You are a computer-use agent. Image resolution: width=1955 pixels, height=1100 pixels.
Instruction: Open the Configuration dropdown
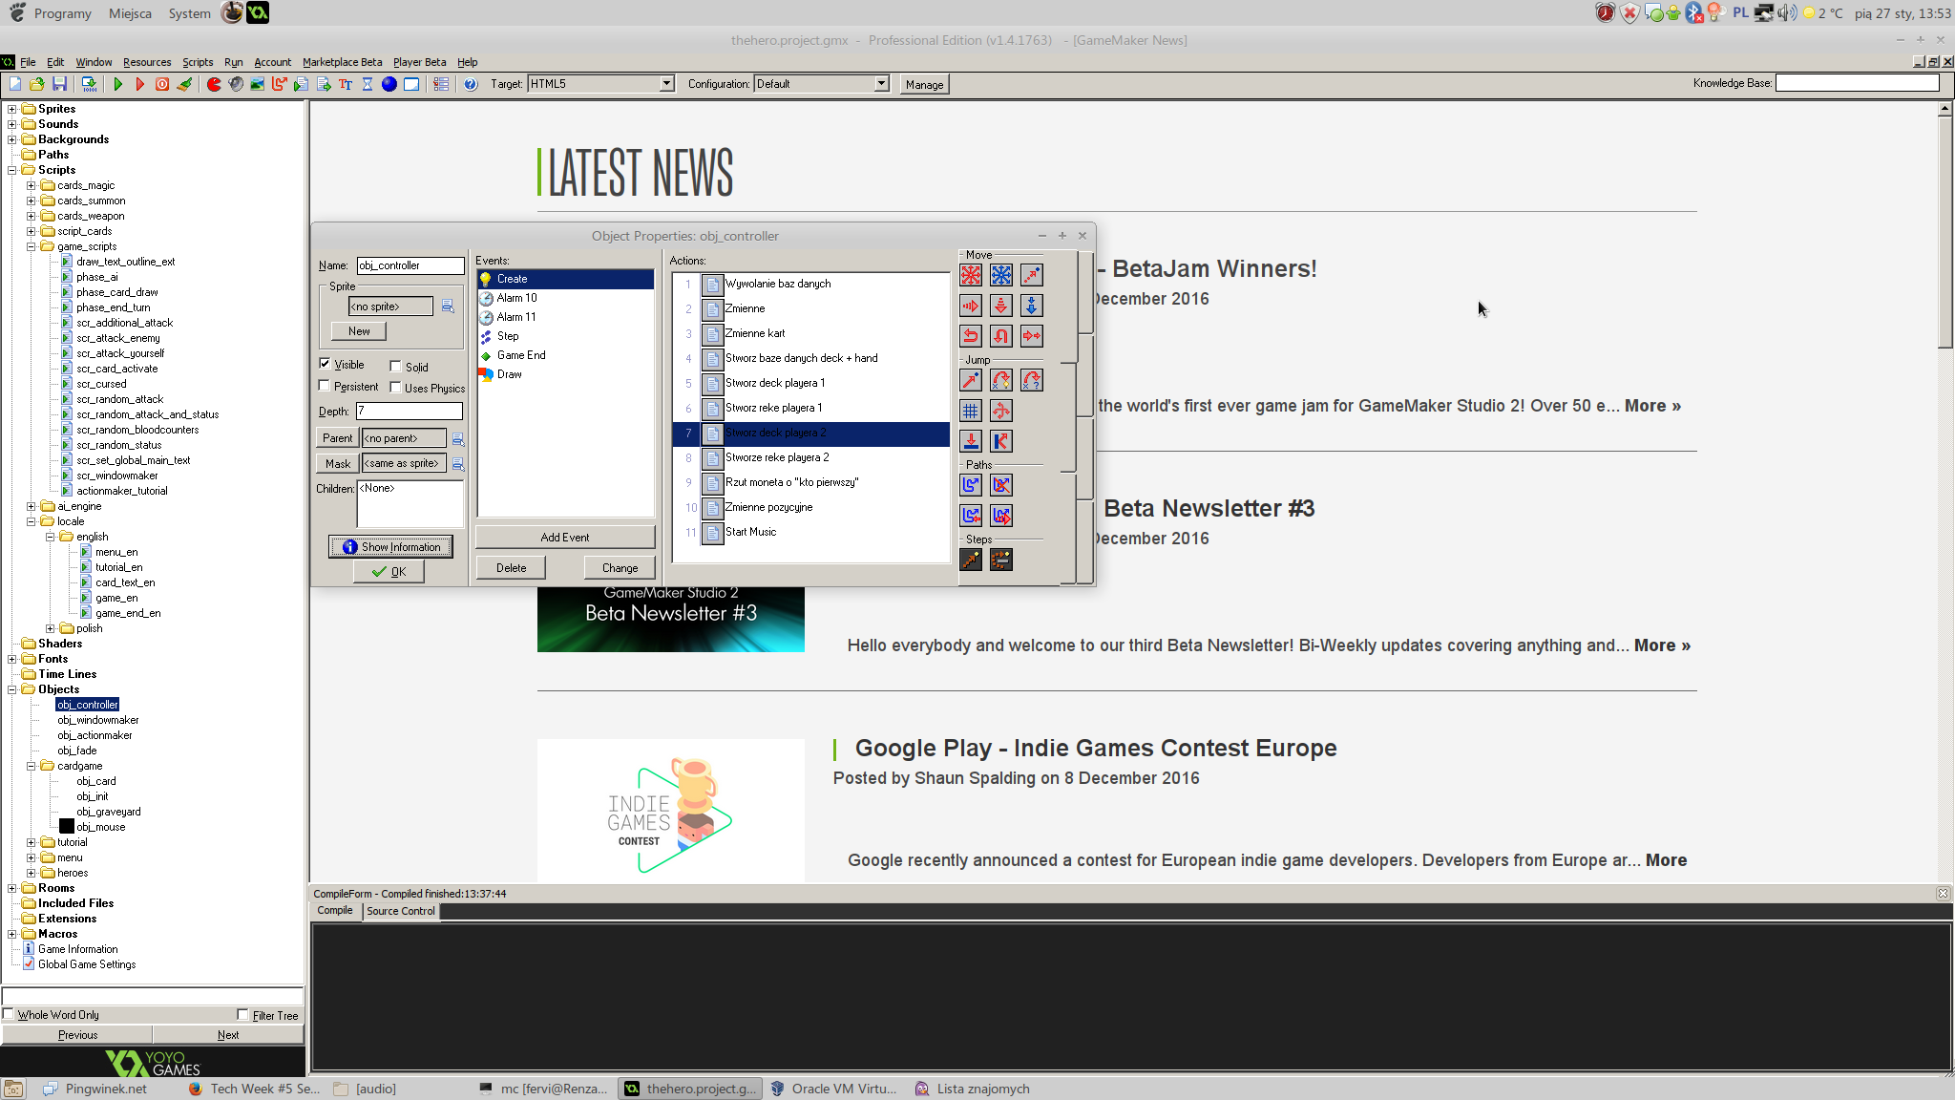click(x=880, y=84)
